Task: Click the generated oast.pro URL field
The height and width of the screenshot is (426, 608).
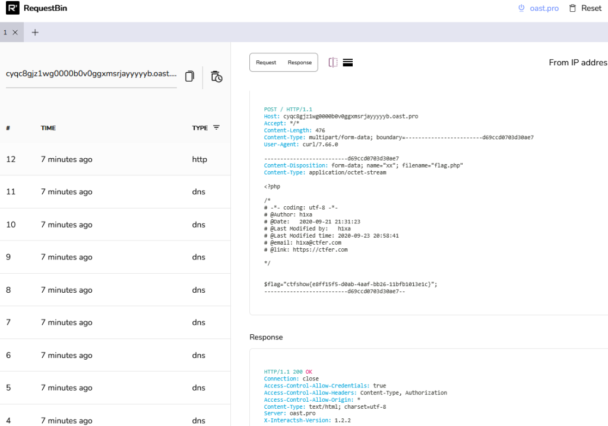Action: pos(91,74)
